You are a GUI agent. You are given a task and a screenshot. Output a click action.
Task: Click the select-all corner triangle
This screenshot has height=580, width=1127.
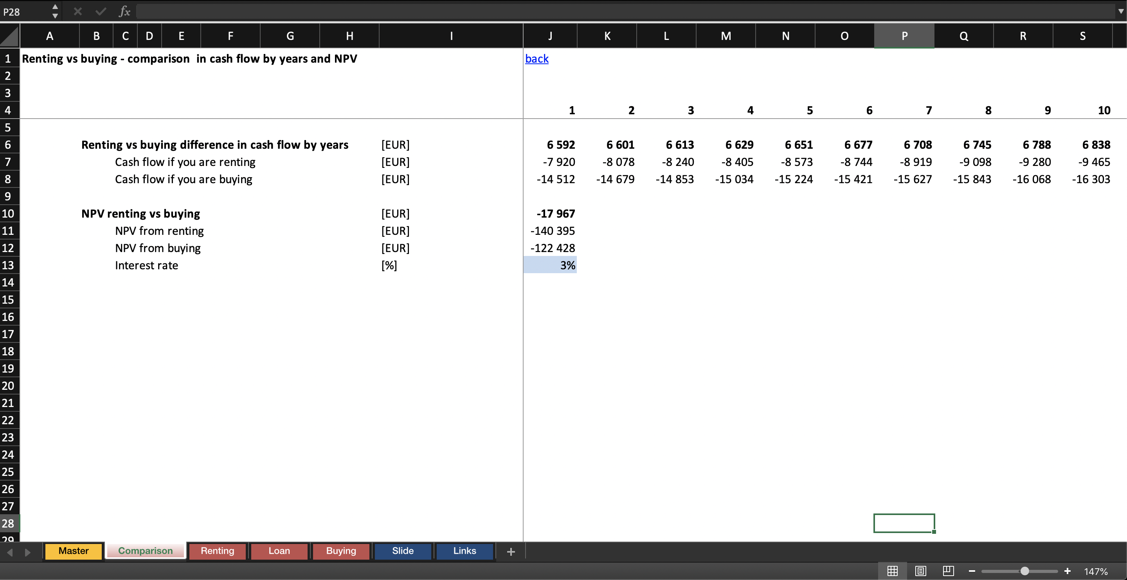(10, 36)
